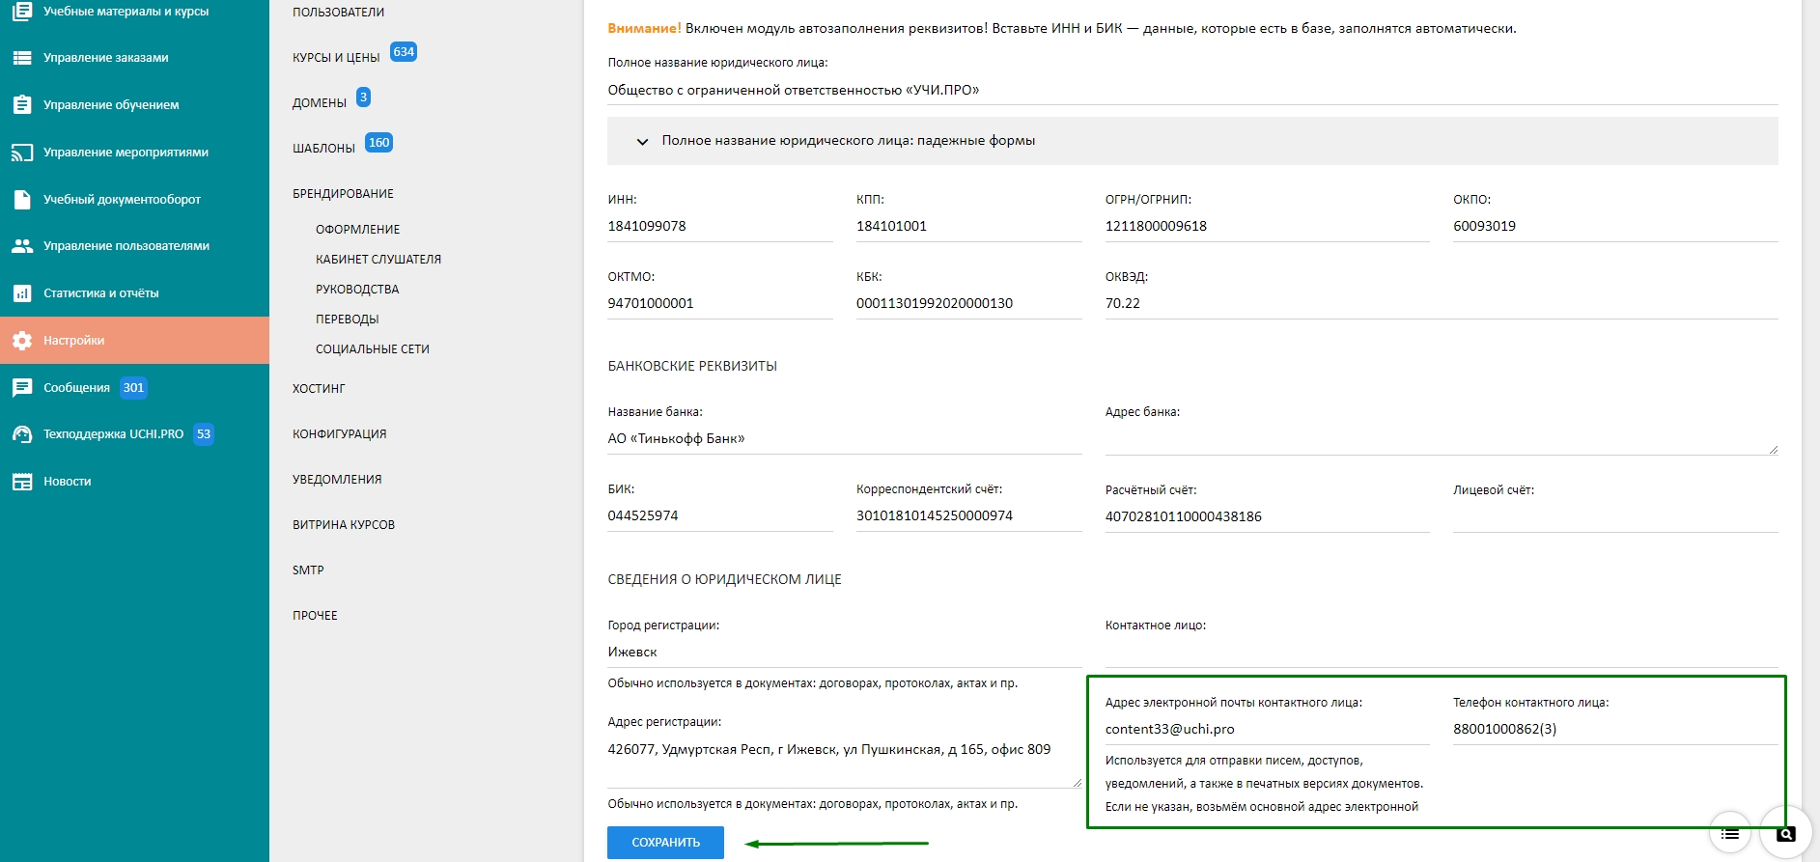
Task: Expand падежные формы section of legal name
Action: [1192, 141]
